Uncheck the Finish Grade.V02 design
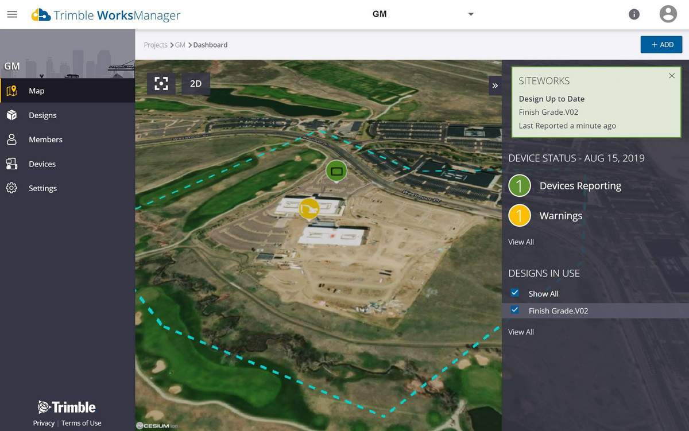This screenshot has height=431, width=689. (515, 310)
